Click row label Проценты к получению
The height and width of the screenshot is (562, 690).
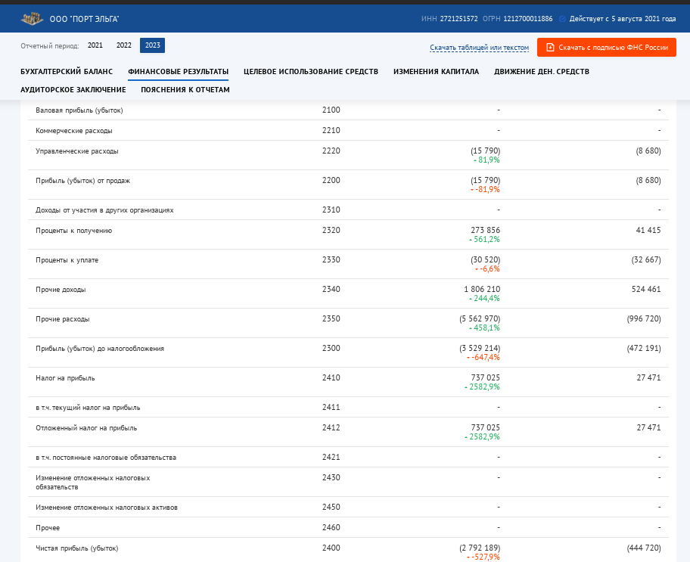click(x=74, y=231)
